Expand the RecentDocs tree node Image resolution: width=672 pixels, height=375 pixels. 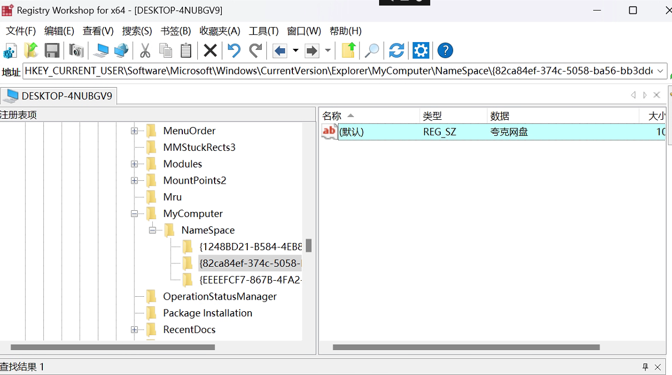point(134,330)
